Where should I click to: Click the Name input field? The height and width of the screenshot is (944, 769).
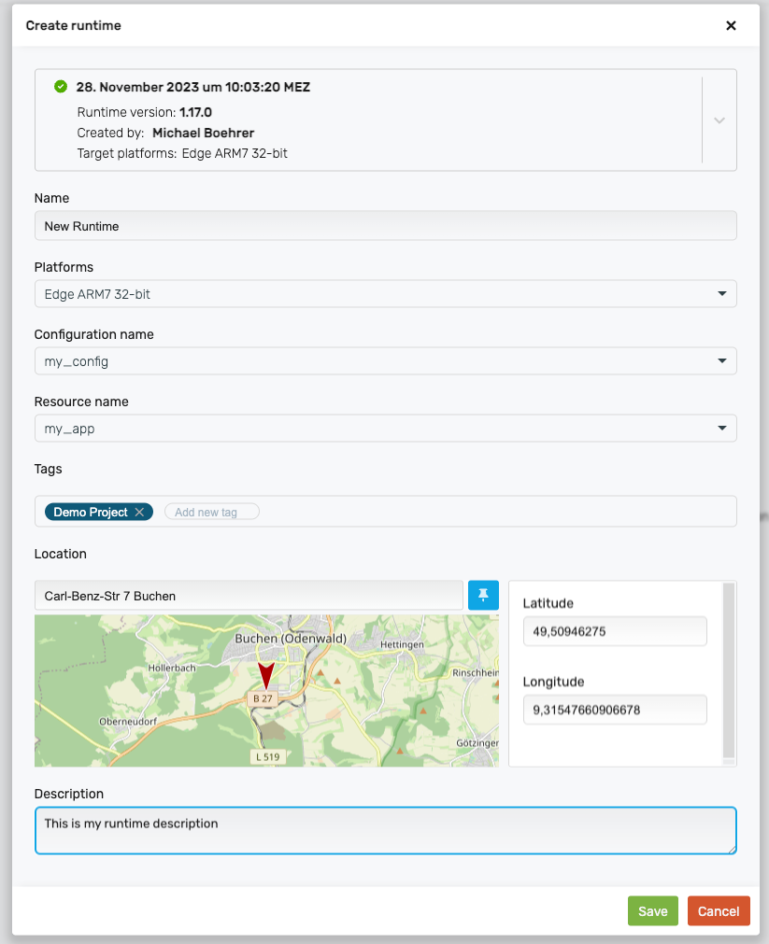click(385, 226)
